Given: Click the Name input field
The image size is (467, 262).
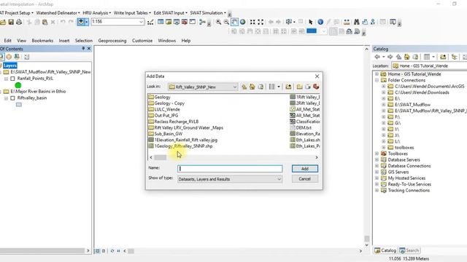Looking at the screenshot, I should coord(230,169).
